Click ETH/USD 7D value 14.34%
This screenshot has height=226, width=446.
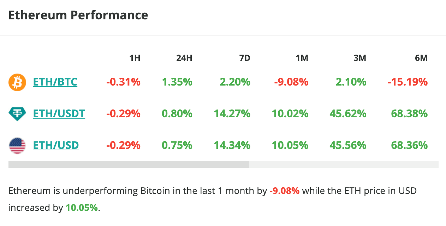click(232, 145)
